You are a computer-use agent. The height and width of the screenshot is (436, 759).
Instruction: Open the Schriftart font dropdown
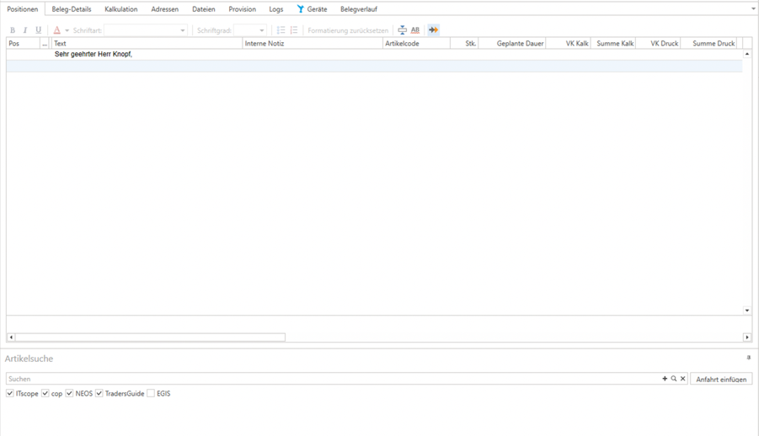click(x=183, y=30)
